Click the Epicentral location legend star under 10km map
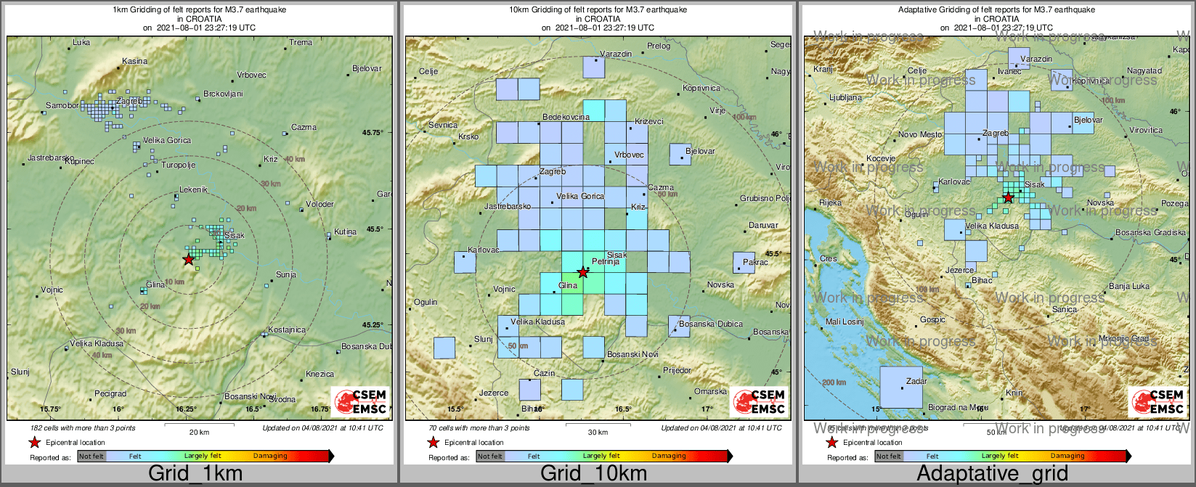Viewport: 1196px width, 487px height. pyautogui.click(x=433, y=442)
